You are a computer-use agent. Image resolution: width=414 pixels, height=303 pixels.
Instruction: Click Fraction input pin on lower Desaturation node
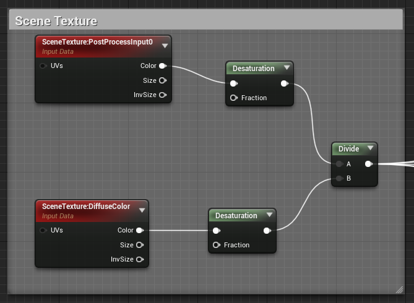click(x=216, y=245)
